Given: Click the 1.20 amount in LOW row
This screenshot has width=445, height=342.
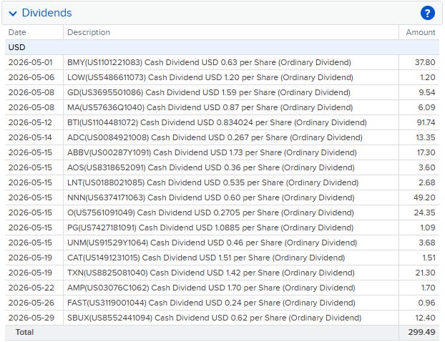Looking at the screenshot, I should (x=428, y=77).
